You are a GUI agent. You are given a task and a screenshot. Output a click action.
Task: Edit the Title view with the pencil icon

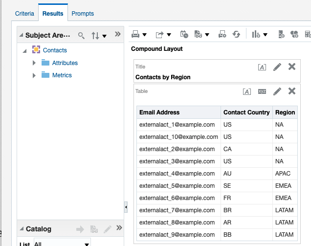click(277, 67)
